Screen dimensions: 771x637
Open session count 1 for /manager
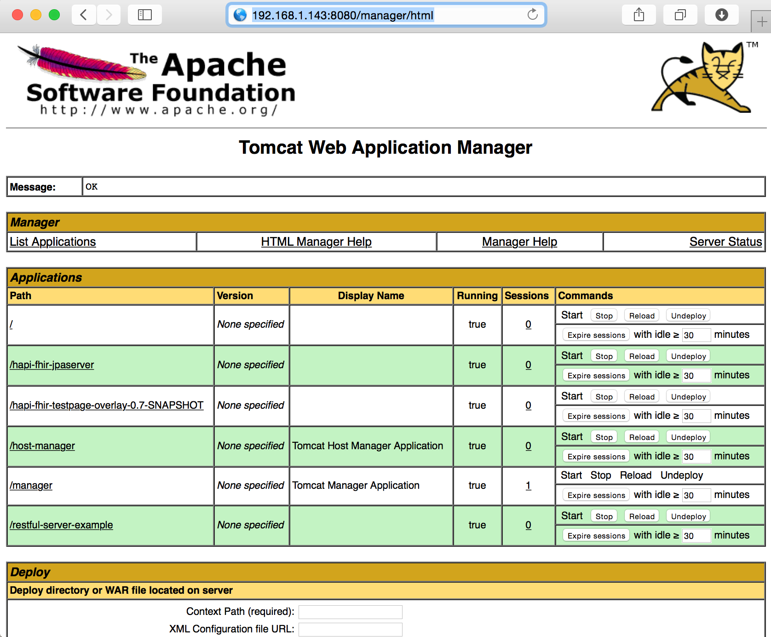point(528,486)
